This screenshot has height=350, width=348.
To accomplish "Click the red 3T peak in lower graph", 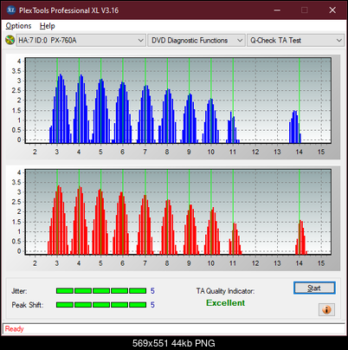I will click(59, 220).
